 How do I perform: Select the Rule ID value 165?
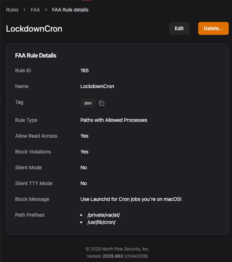pyautogui.click(x=85, y=70)
